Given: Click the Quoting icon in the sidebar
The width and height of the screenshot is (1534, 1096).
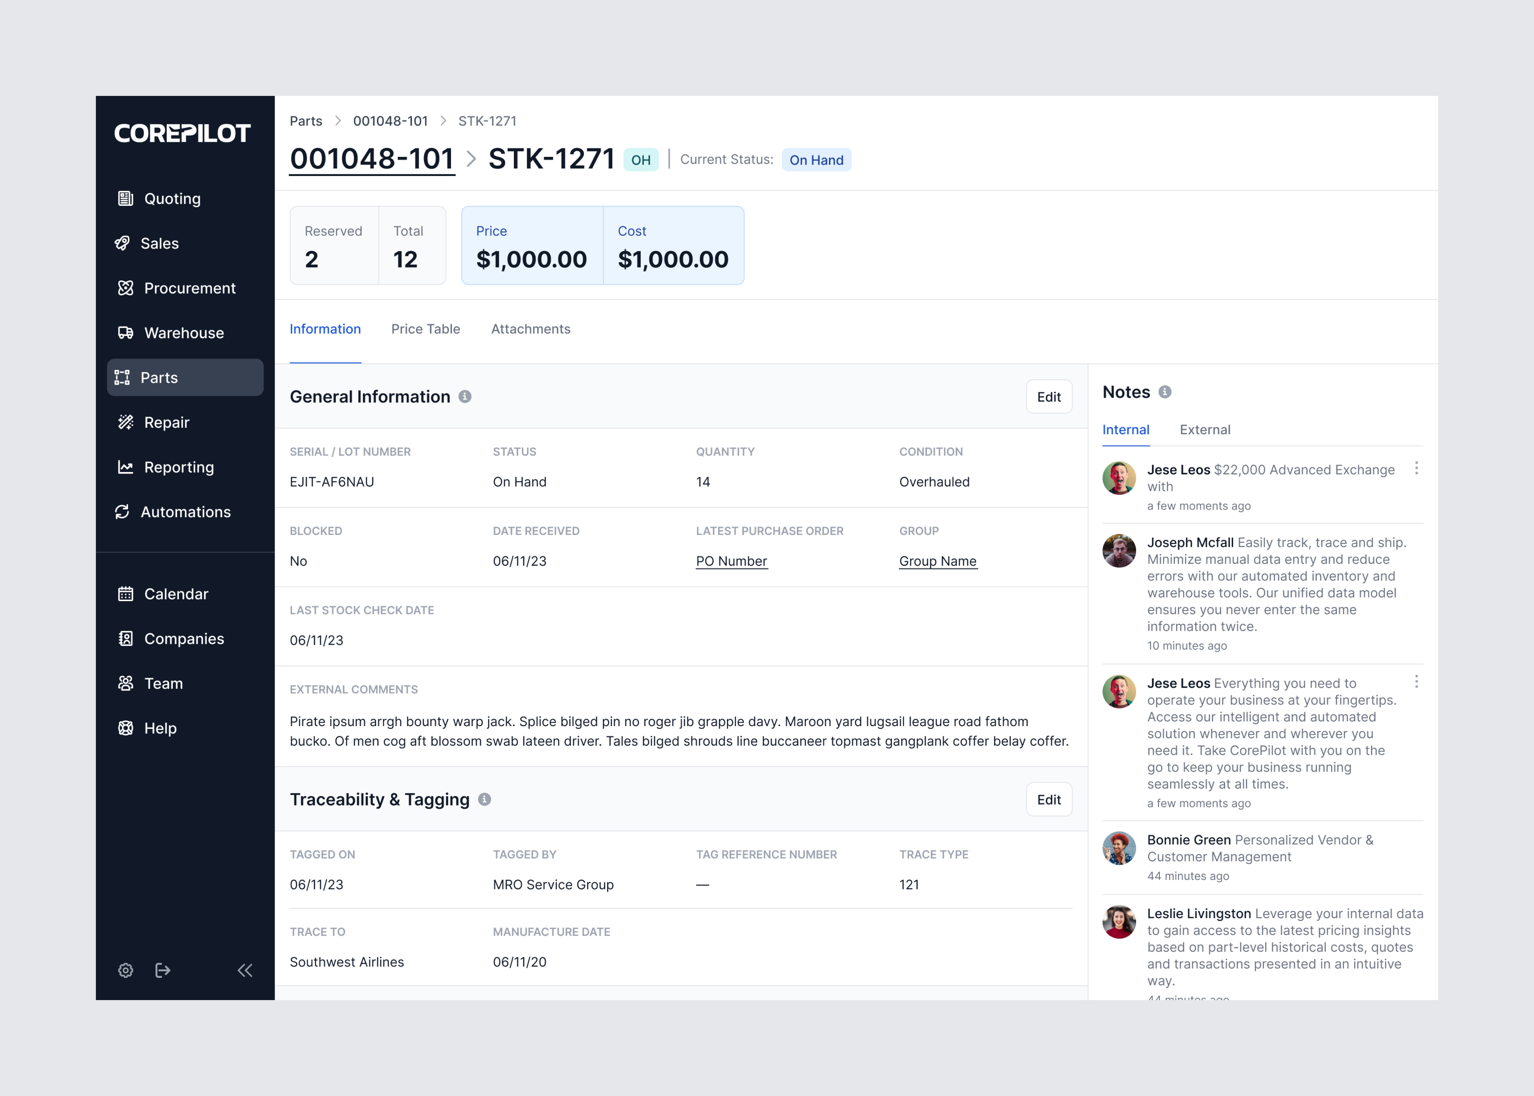Looking at the screenshot, I should [x=125, y=198].
